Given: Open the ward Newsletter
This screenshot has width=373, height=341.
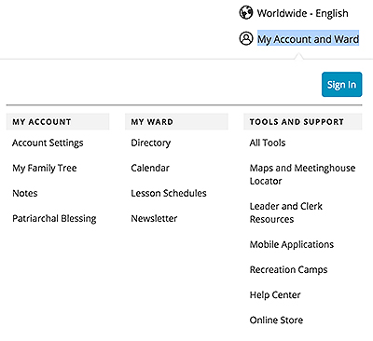Looking at the screenshot, I should (154, 218).
